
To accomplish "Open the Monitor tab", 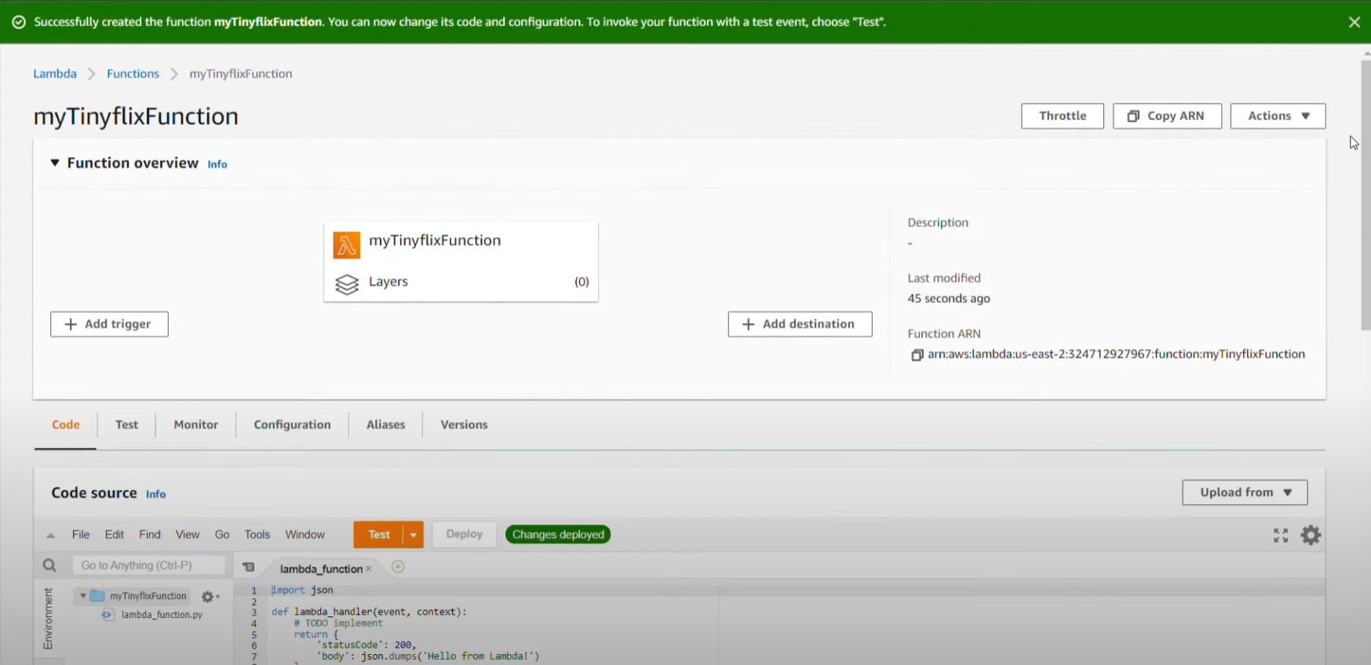I will [195, 425].
